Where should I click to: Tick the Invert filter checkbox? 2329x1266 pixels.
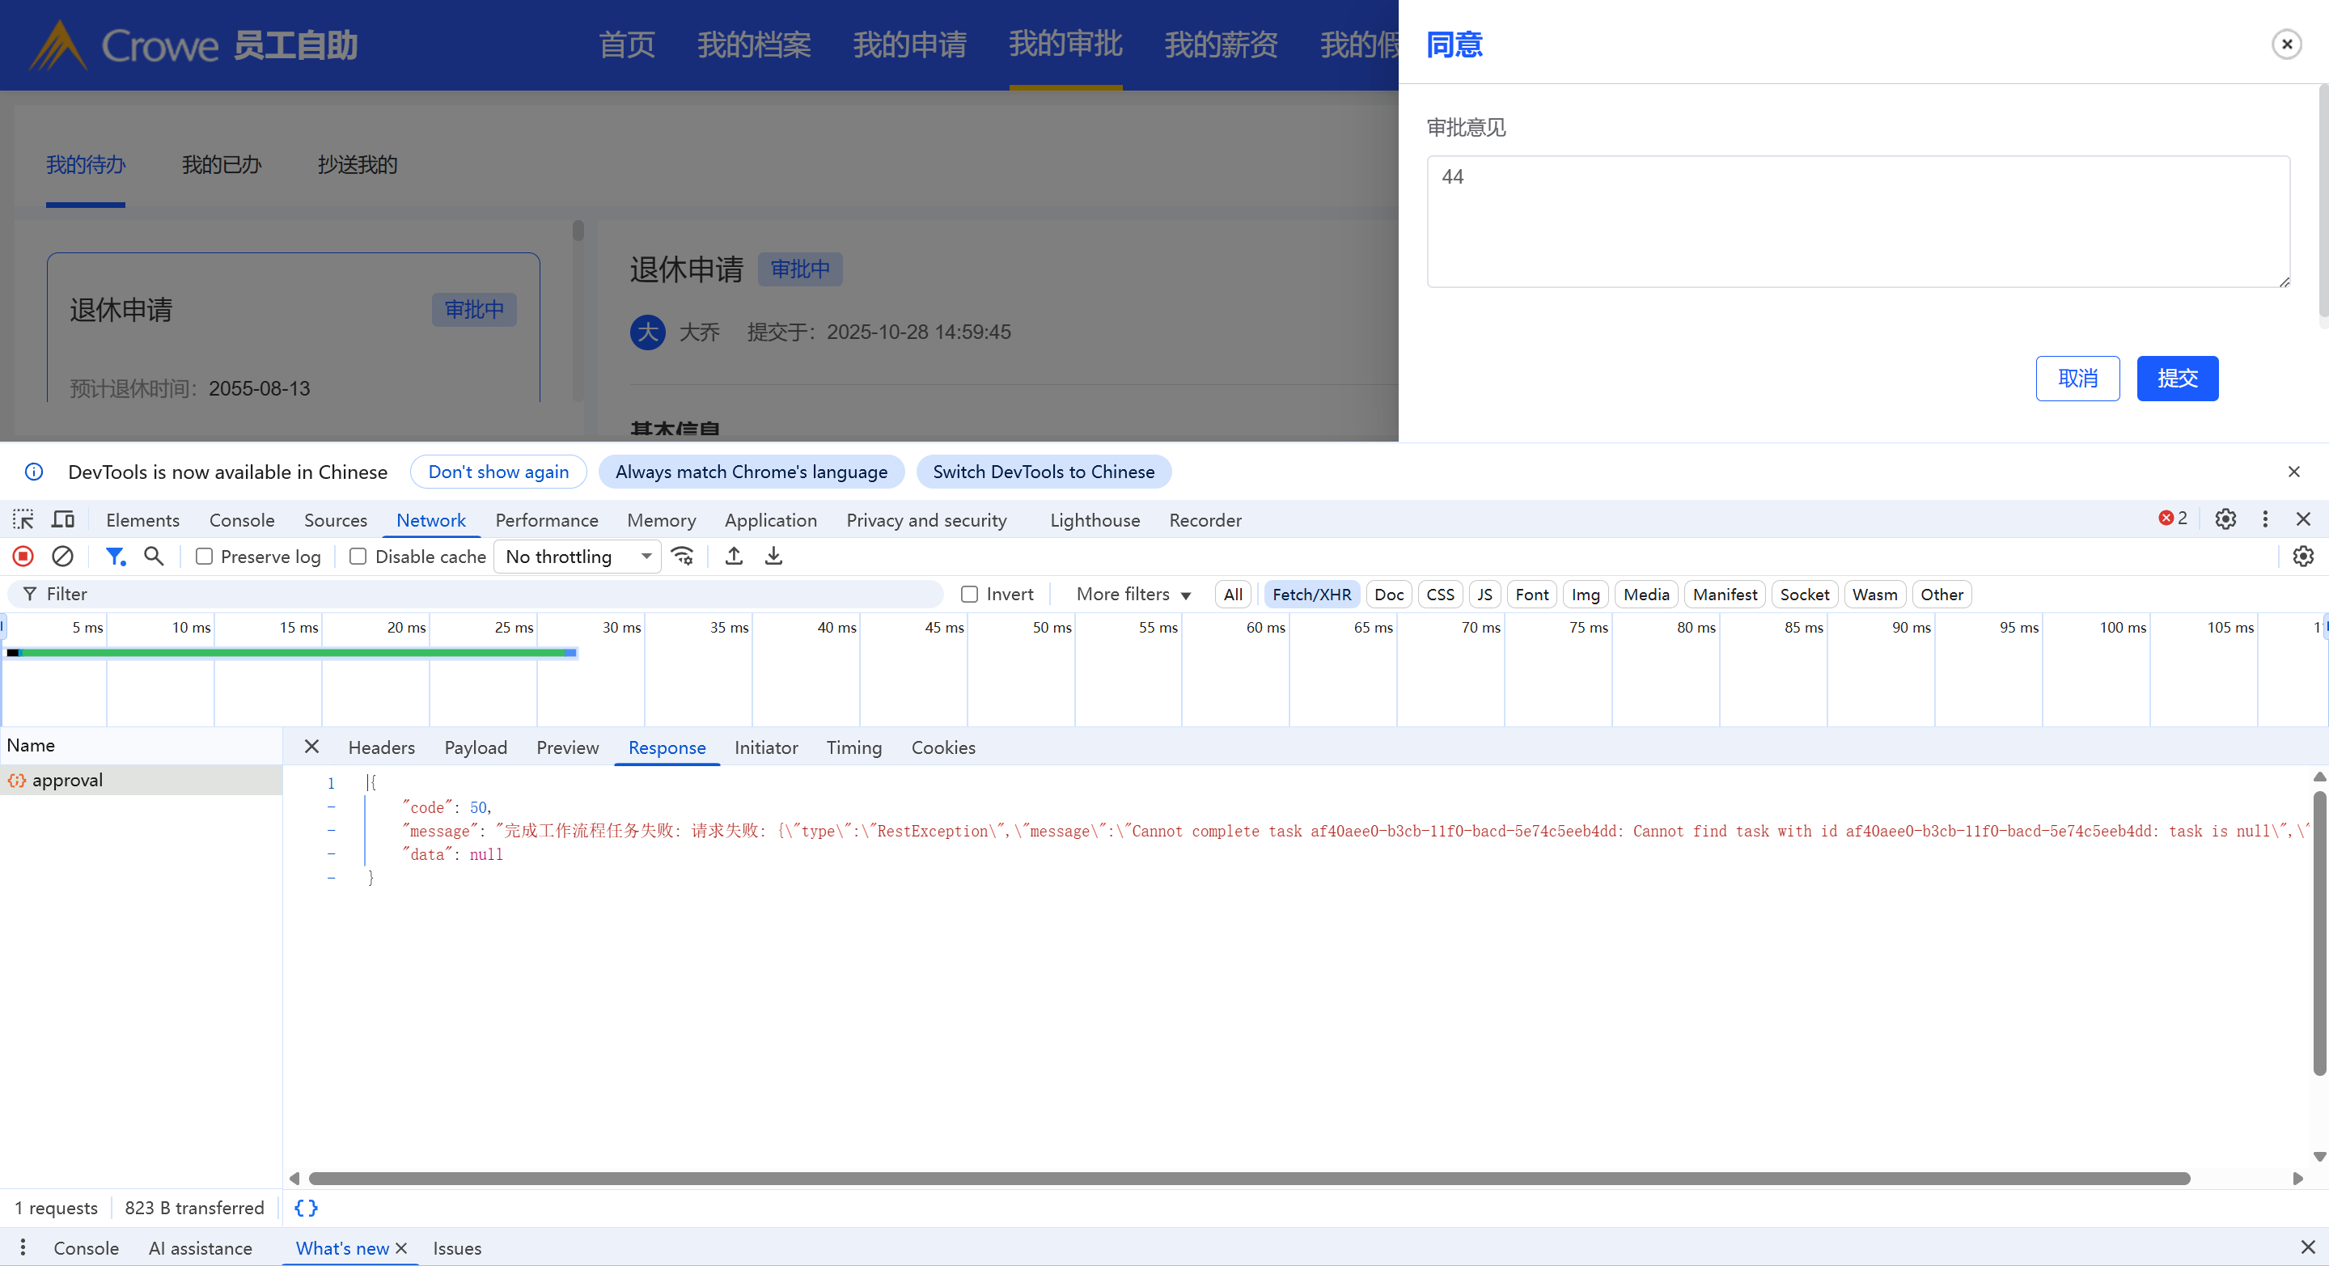coord(969,594)
